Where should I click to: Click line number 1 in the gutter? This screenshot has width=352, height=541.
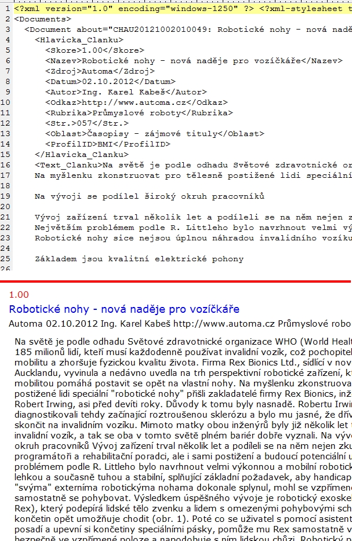click(x=8, y=9)
